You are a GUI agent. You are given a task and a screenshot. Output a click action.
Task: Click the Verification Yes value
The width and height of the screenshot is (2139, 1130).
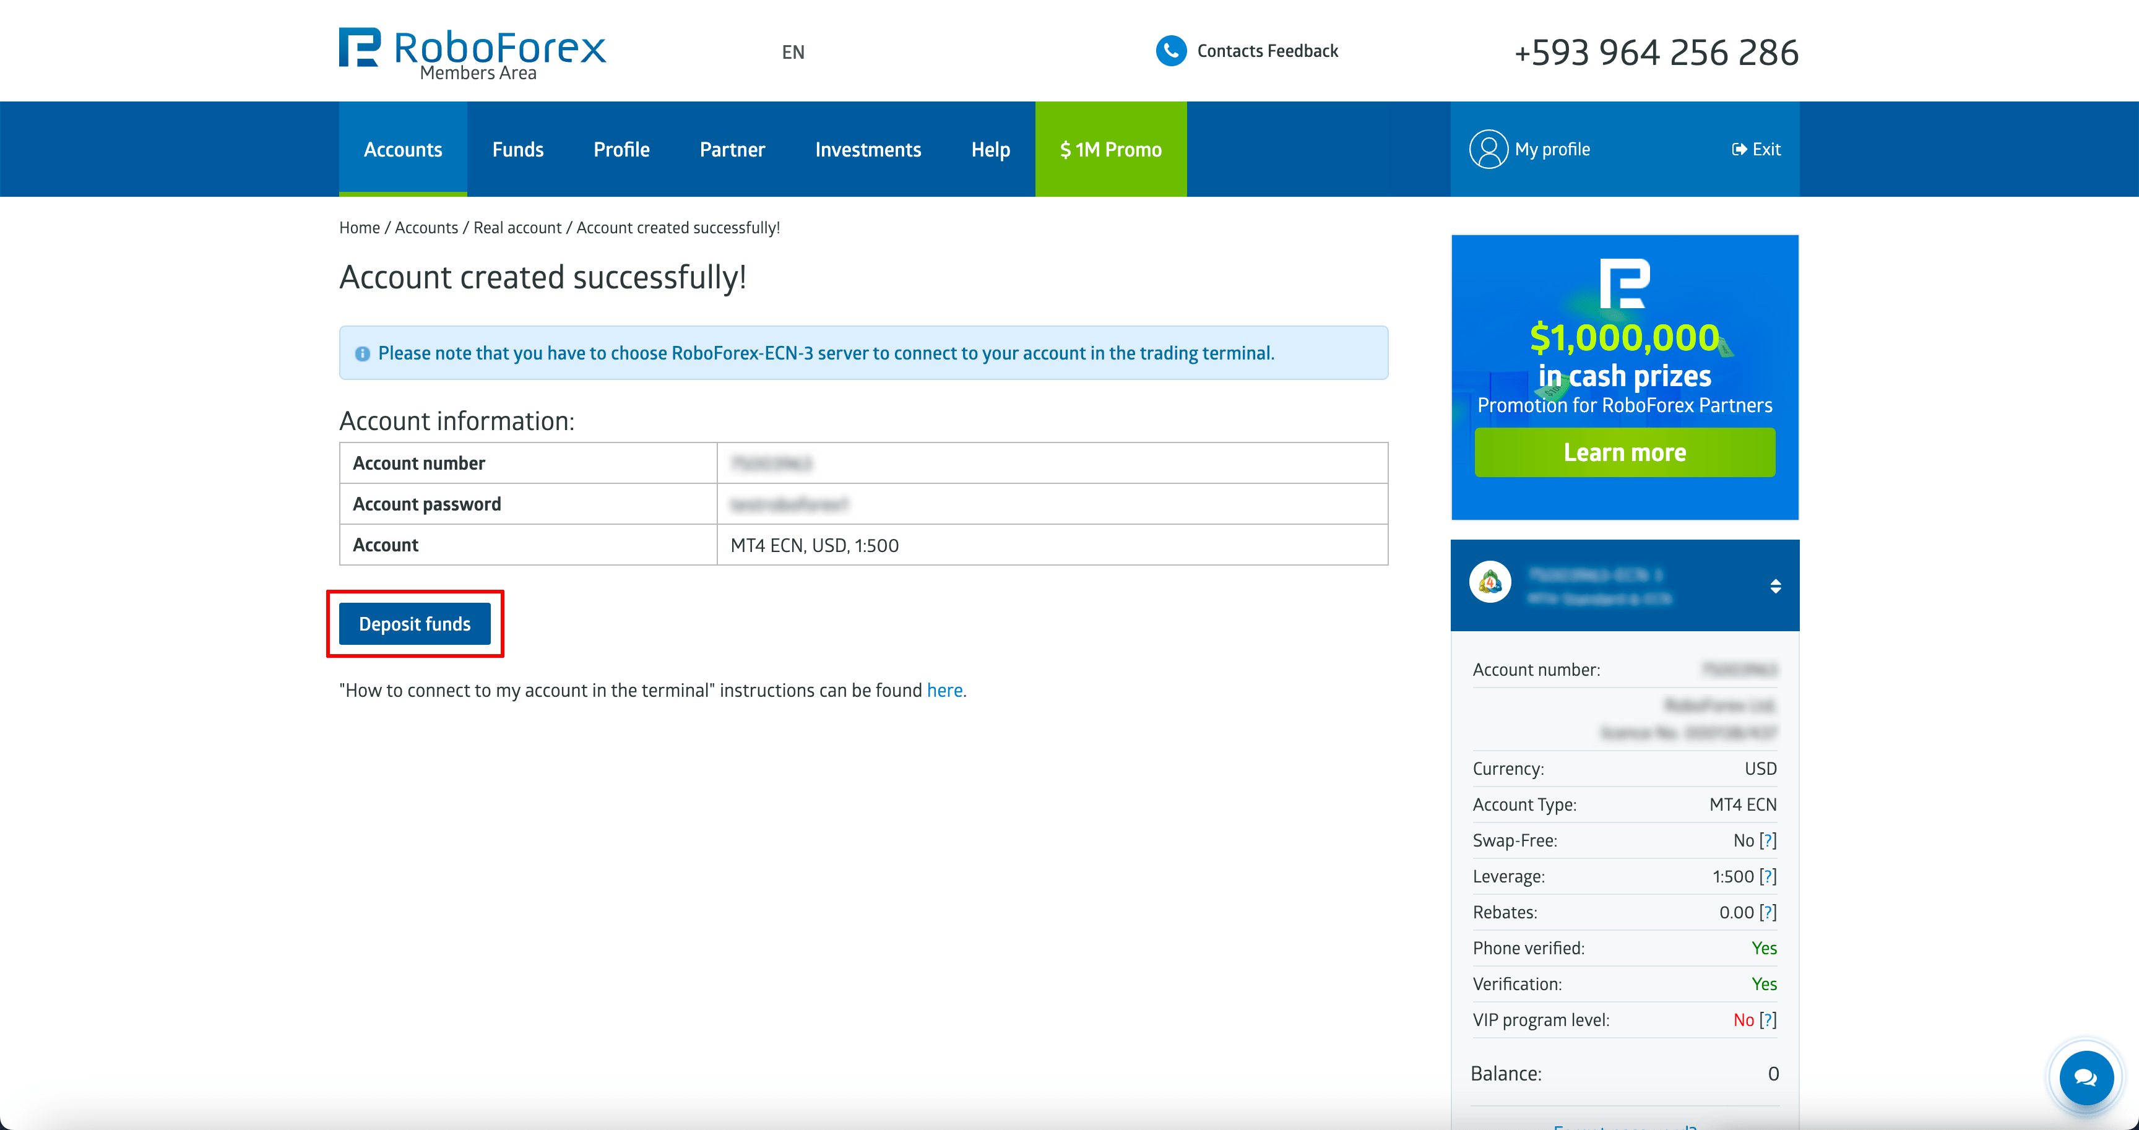[x=1764, y=984]
